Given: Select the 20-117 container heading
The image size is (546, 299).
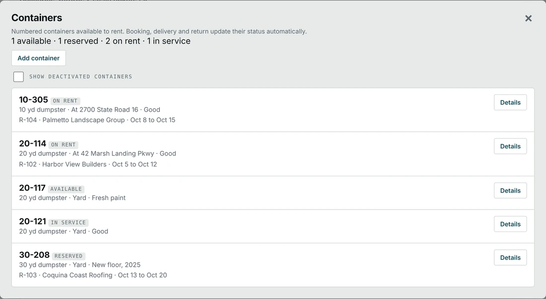Looking at the screenshot, I should [32, 188].
